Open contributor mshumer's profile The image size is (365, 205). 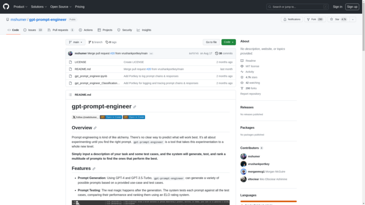254,157
